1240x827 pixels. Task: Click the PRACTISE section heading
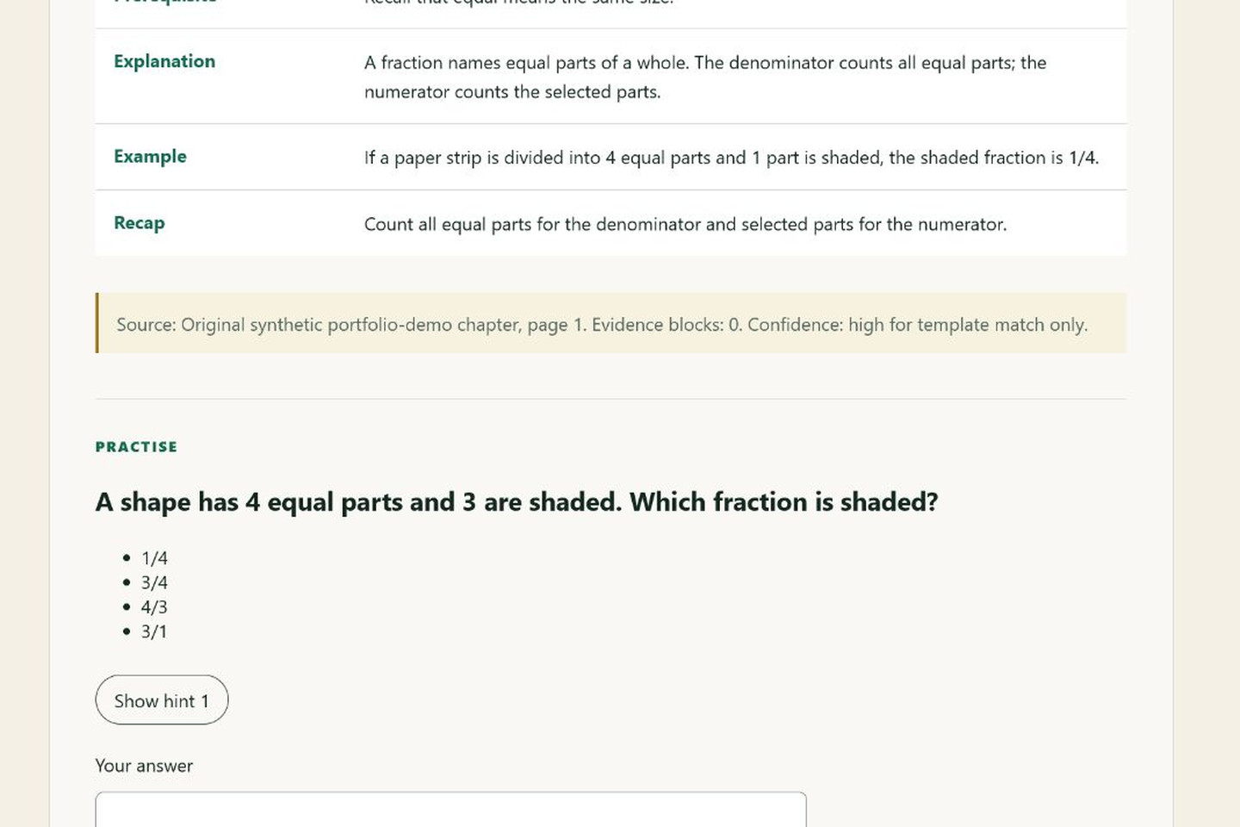[136, 446]
